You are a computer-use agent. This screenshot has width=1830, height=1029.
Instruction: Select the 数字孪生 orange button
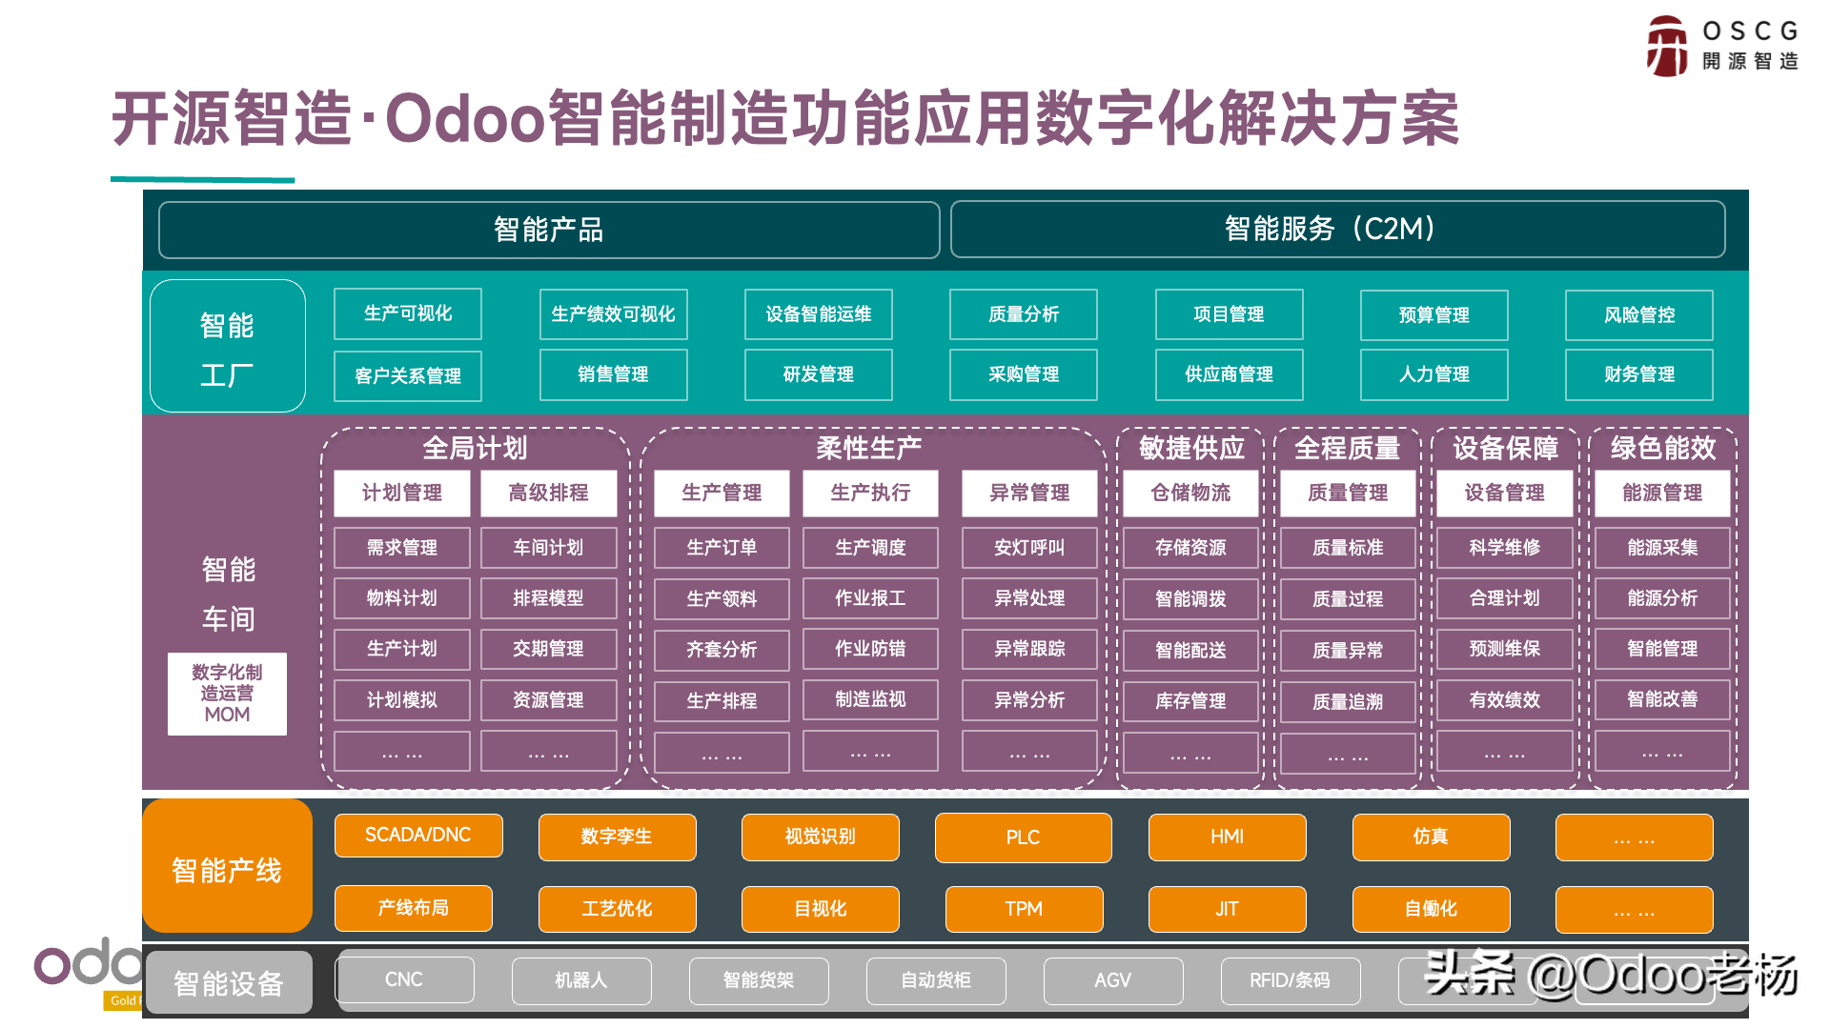pyautogui.click(x=617, y=837)
